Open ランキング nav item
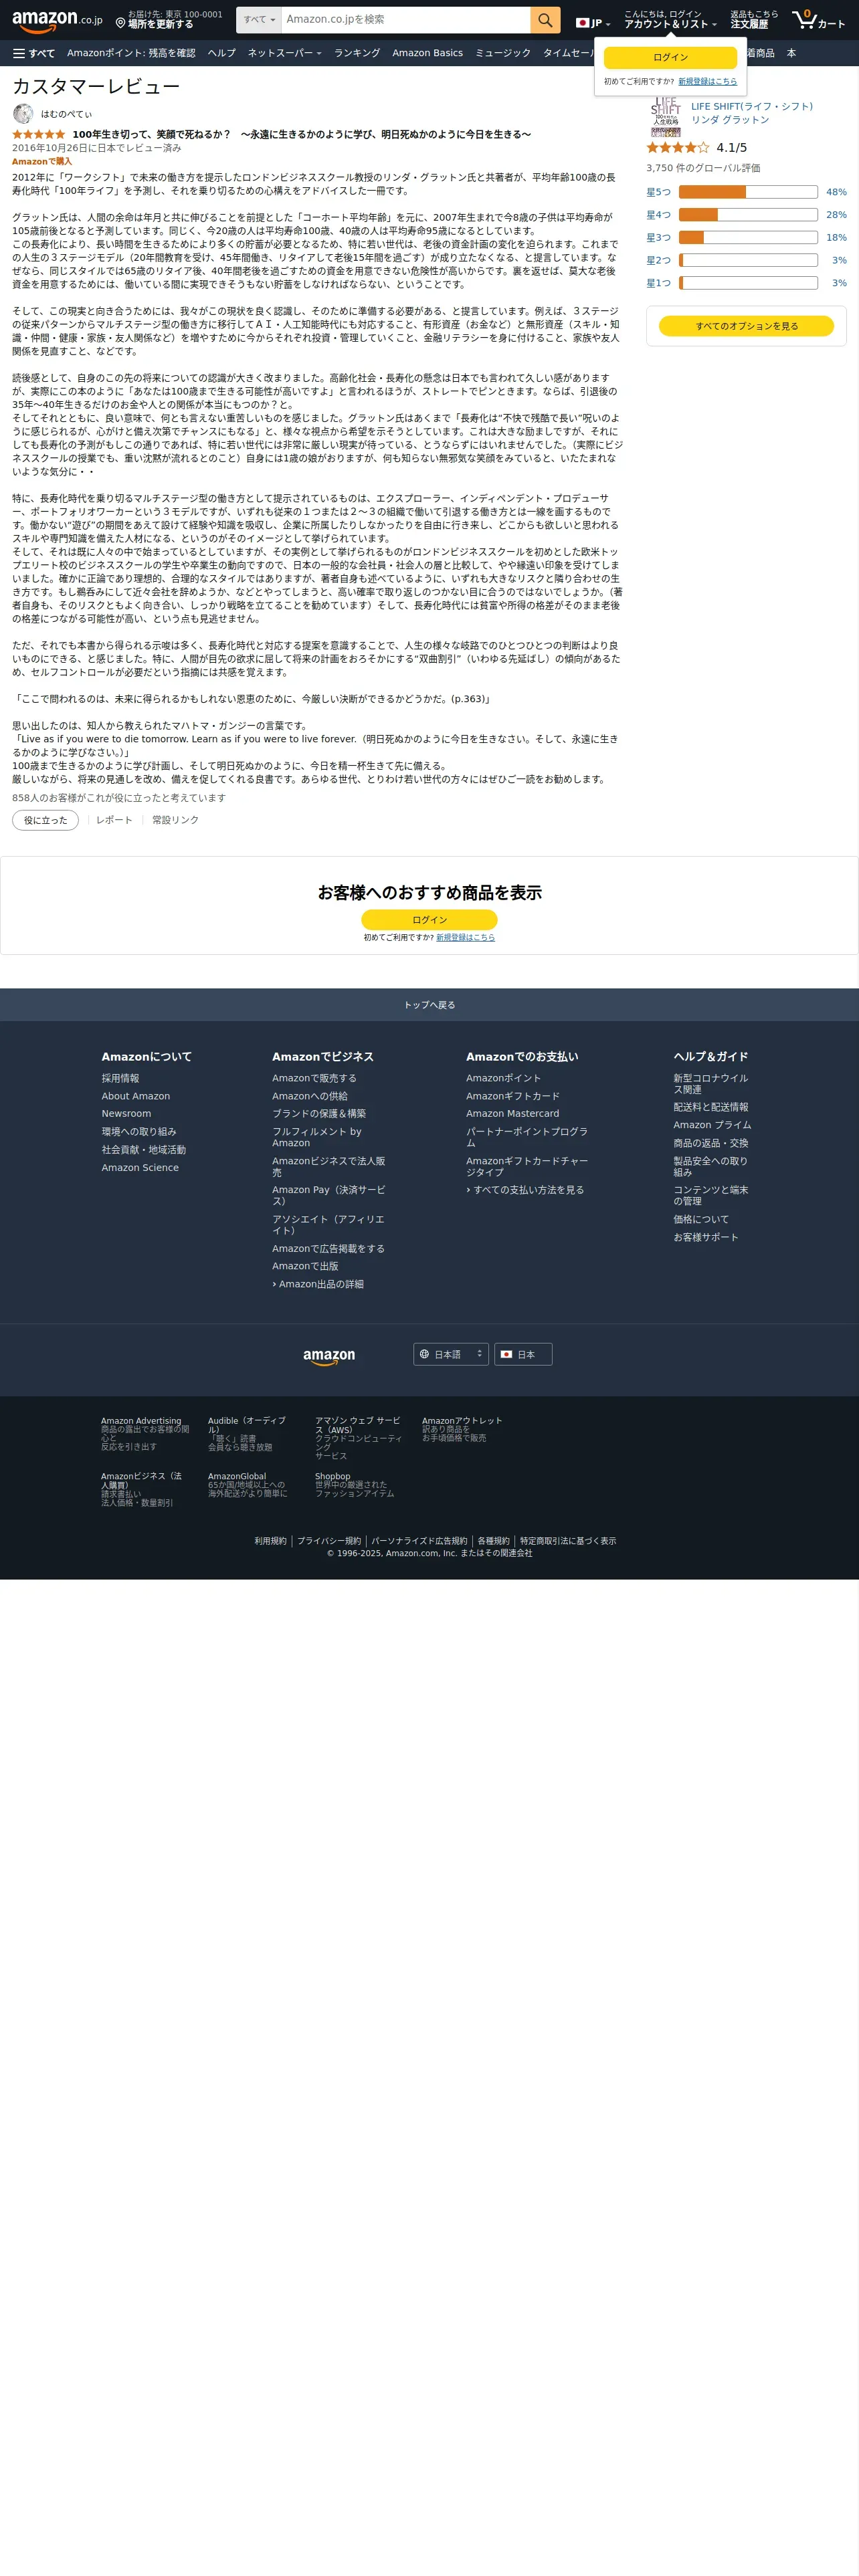This screenshot has width=859, height=2576. click(357, 53)
